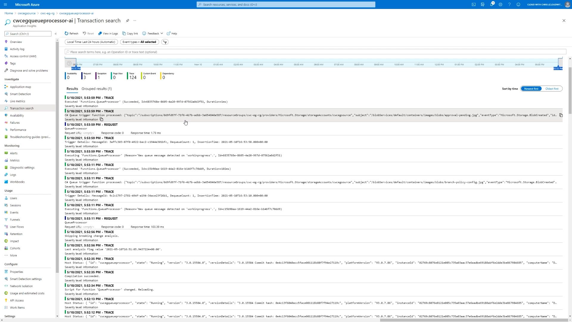Click Copy link button
This screenshot has width=572, height=322.
[x=130, y=33]
